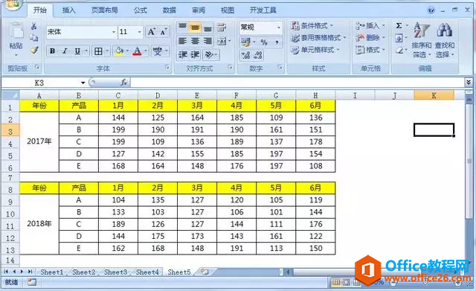
Task: Open number format 常规 dropdown
Action: pos(278,28)
